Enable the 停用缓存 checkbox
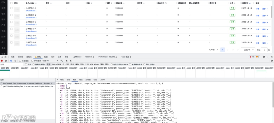 (32, 61)
